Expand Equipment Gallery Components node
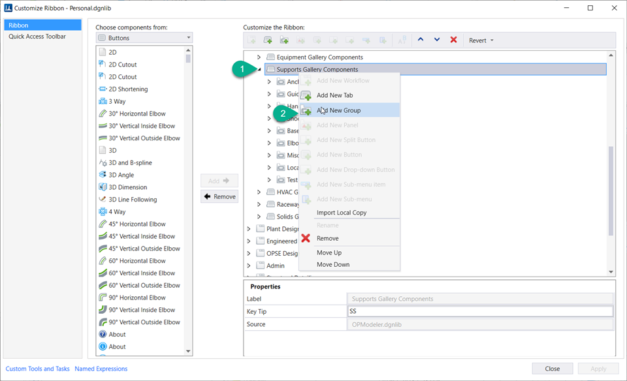This screenshot has height=381, width=627. click(259, 57)
